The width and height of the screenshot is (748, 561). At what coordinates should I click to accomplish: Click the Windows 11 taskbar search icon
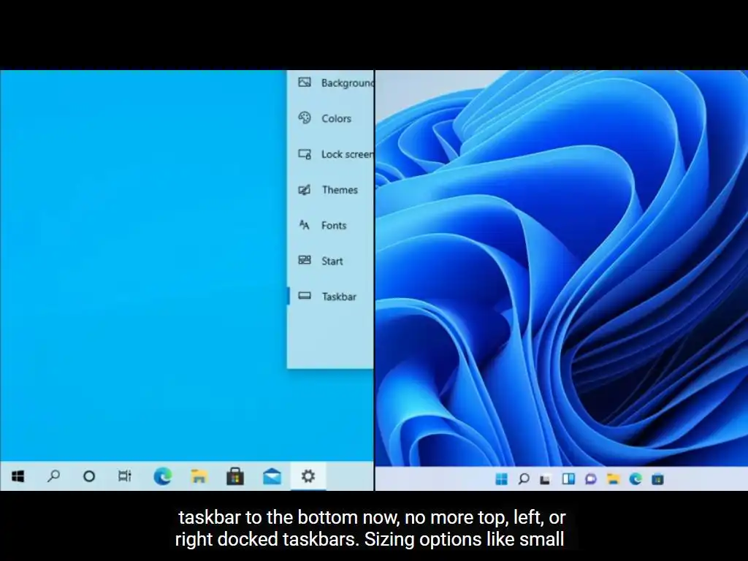[523, 479]
